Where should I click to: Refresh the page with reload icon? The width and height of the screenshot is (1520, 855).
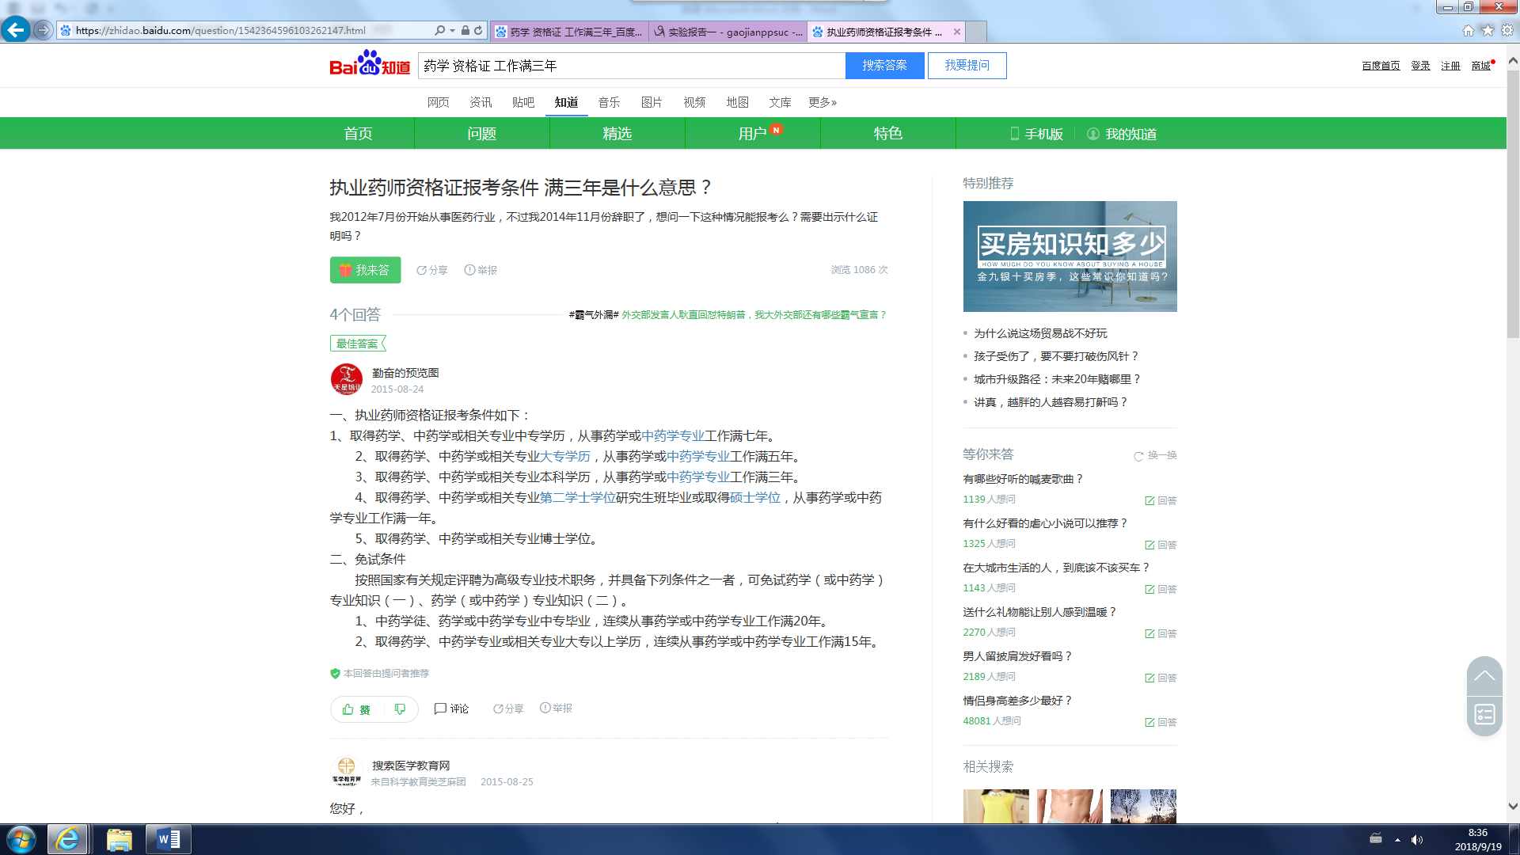pos(478,30)
